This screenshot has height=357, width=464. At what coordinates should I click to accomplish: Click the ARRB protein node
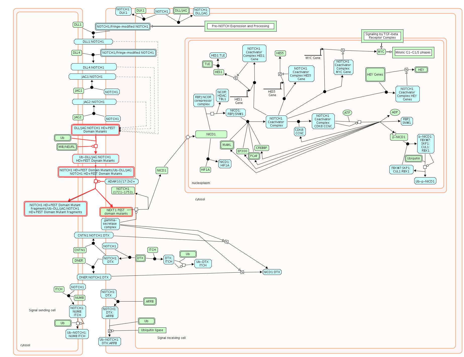pos(150,302)
